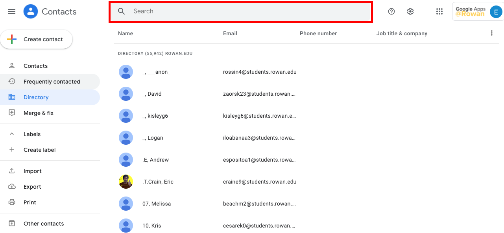This screenshot has width=504, height=233.
Task: Open the help question mark icon
Action: click(x=391, y=11)
